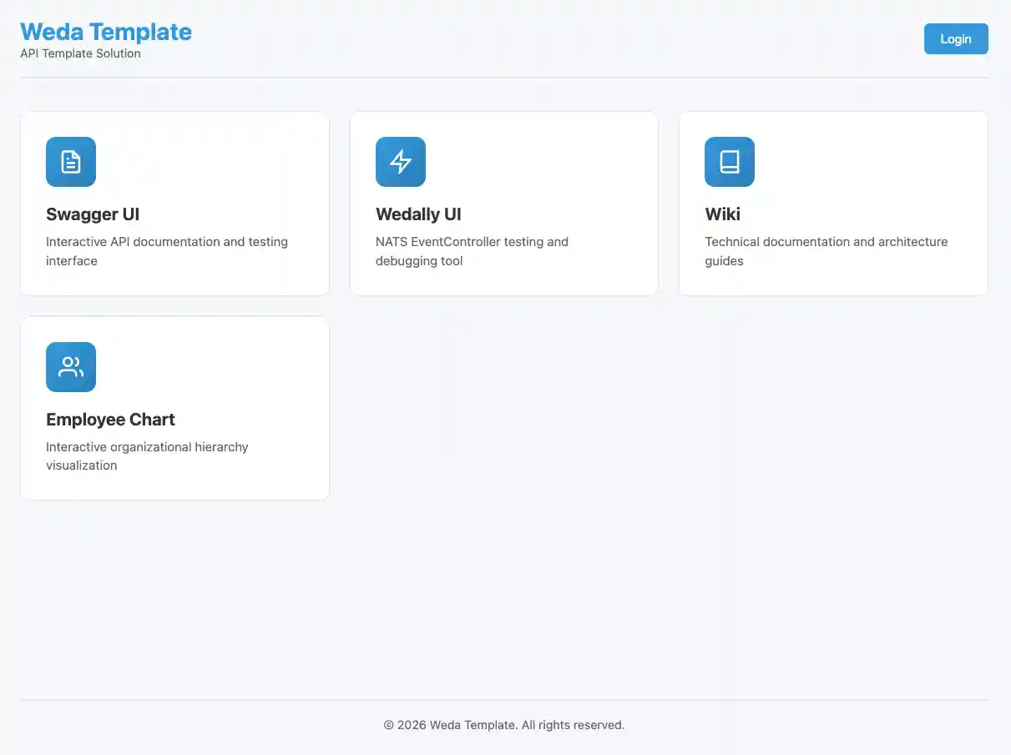Click the Swagger UI description text
1011x755 pixels.
coord(167,251)
